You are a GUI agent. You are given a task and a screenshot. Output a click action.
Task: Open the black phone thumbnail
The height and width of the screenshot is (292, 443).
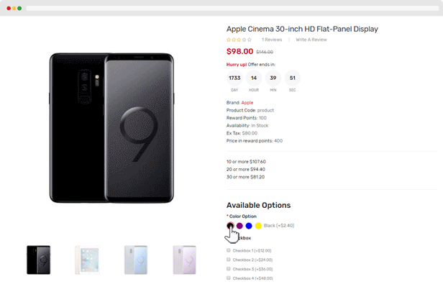[39, 260]
